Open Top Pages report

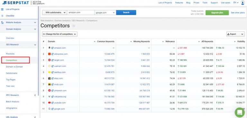pyautogui.click(x=10, y=80)
